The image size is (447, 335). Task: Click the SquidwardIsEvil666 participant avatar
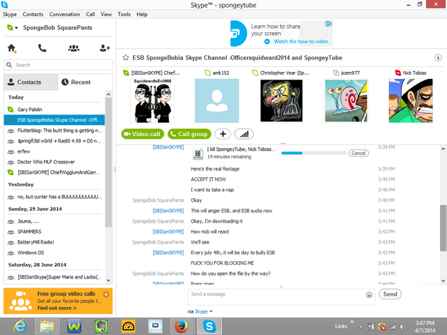152,100
